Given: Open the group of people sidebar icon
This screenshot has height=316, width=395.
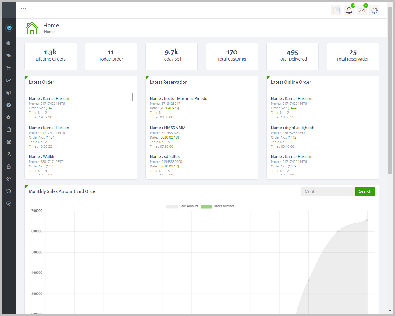Looking at the screenshot, I should [x=9, y=142].
